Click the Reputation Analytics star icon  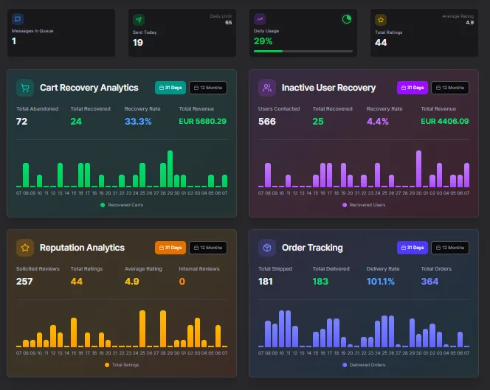[25, 248]
